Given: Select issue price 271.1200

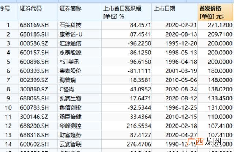Looking at the screenshot, I should pos(220,25).
